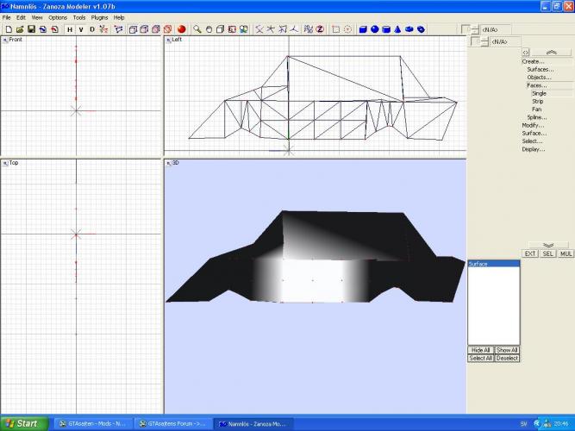Screen dimensions: 575x431
Task: Click the blue cone primitive icon
Action: [x=398, y=28]
